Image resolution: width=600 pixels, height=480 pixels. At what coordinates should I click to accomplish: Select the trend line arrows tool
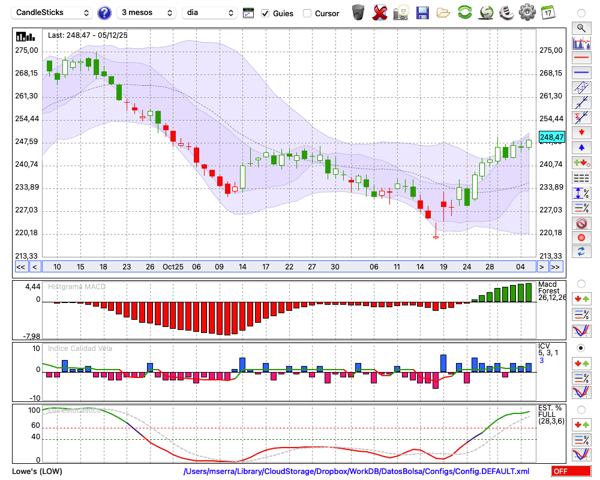point(581,103)
